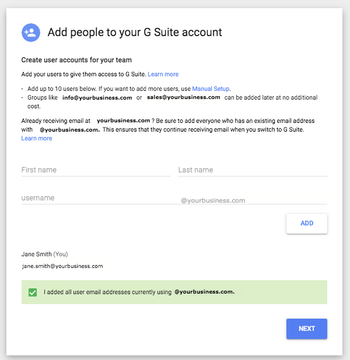Focus the First name field
This screenshot has width=350, height=360.
click(x=96, y=170)
